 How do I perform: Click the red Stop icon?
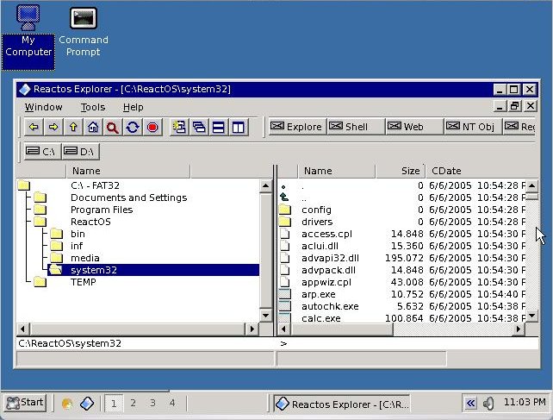click(152, 127)
